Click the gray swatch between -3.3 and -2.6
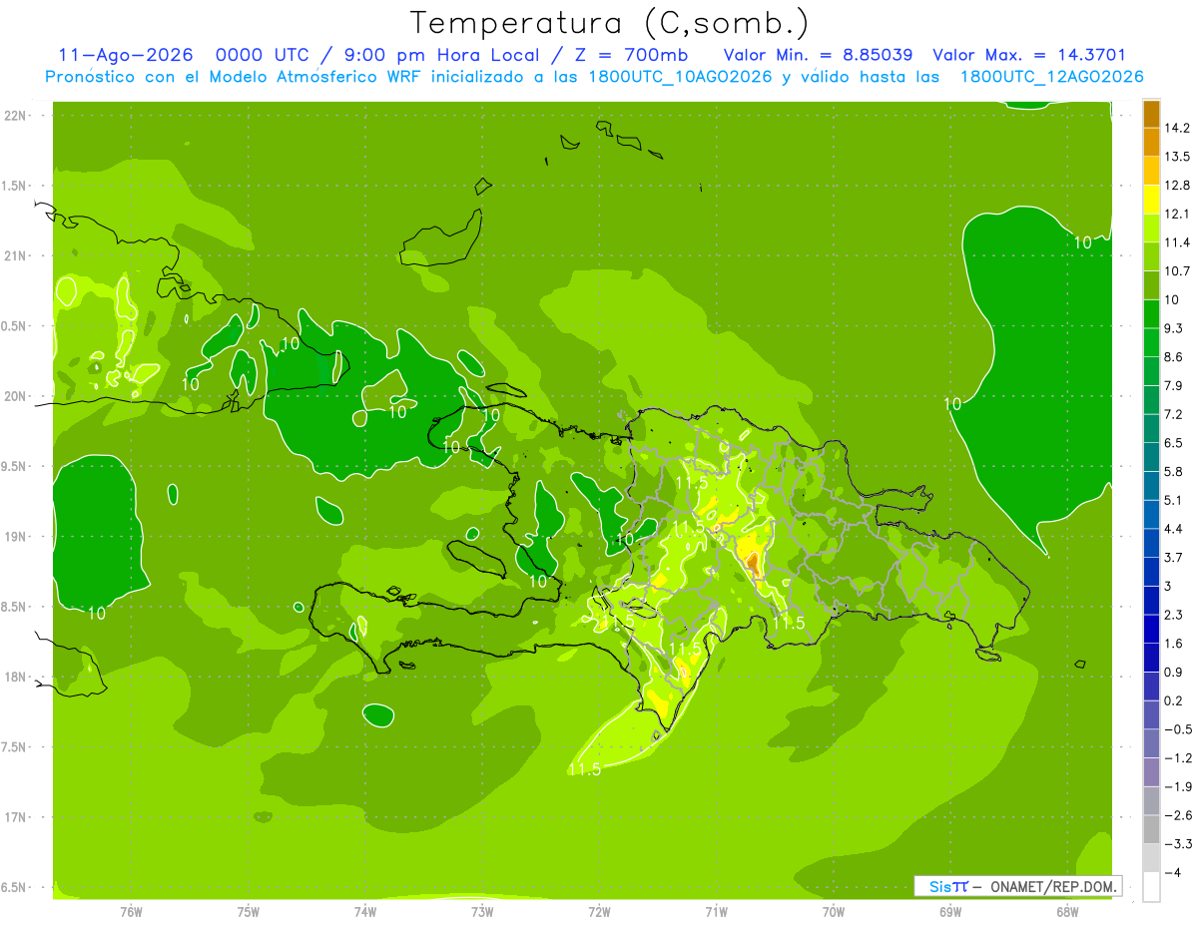Image resolution: width=1198 pixels, height=925 pixels. tap(1151, 829)
